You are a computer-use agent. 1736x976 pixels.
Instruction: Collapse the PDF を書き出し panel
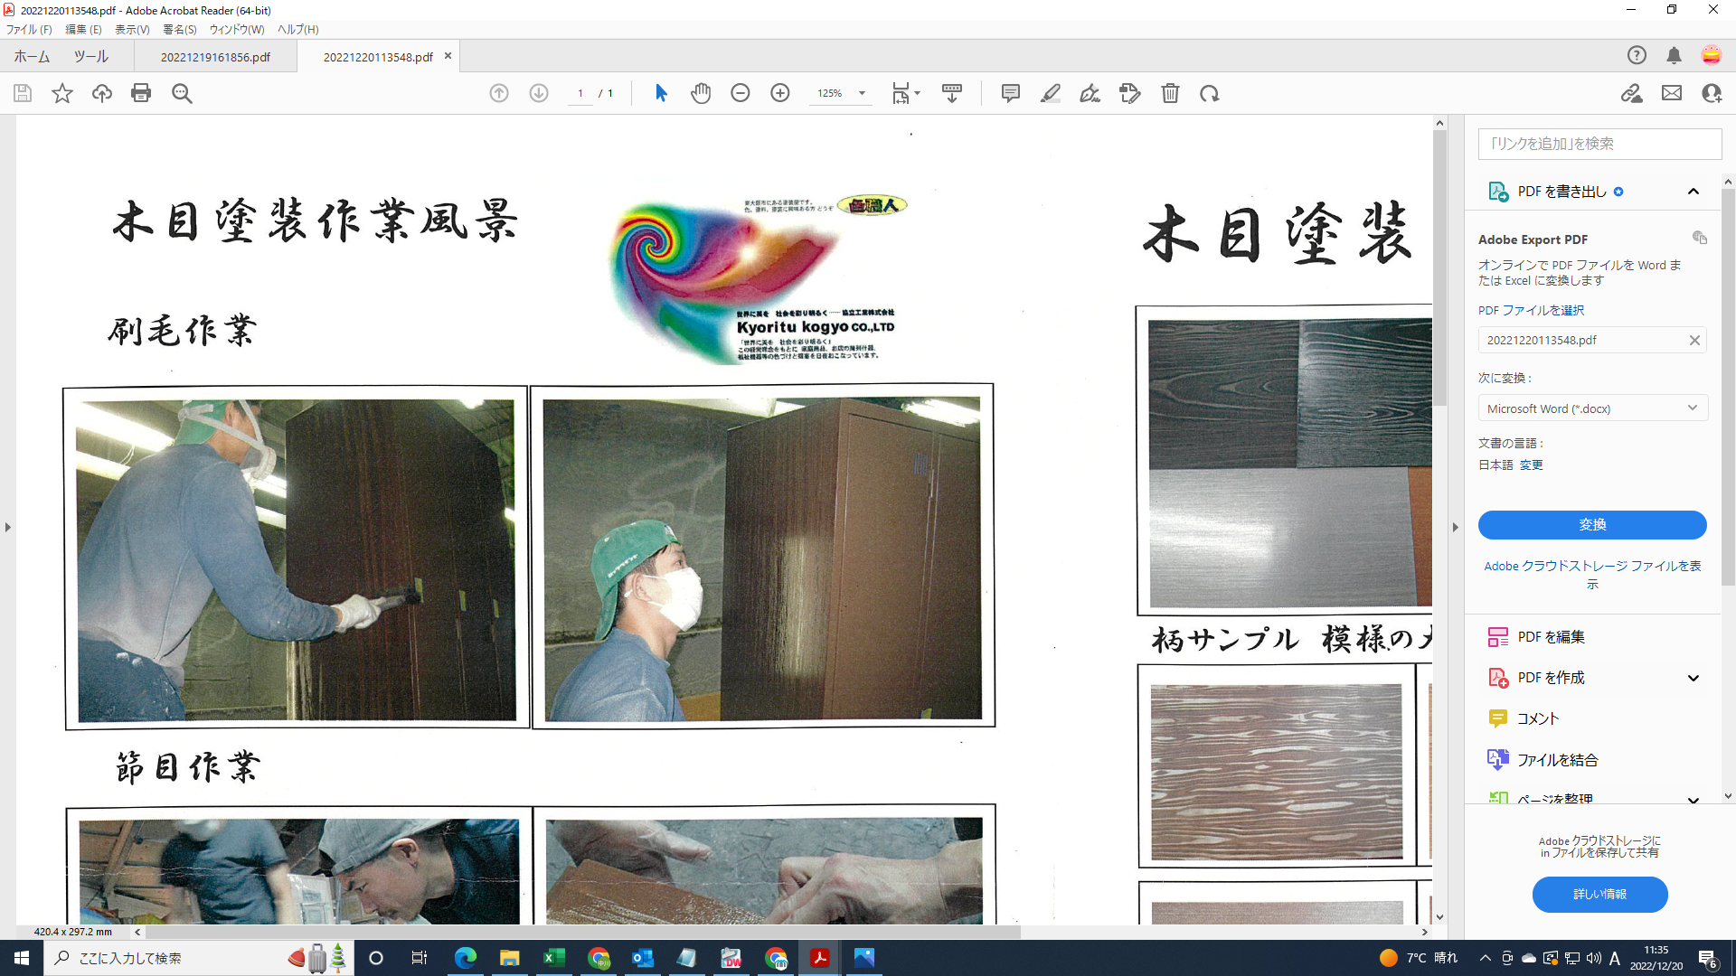tap(1694, 192)
